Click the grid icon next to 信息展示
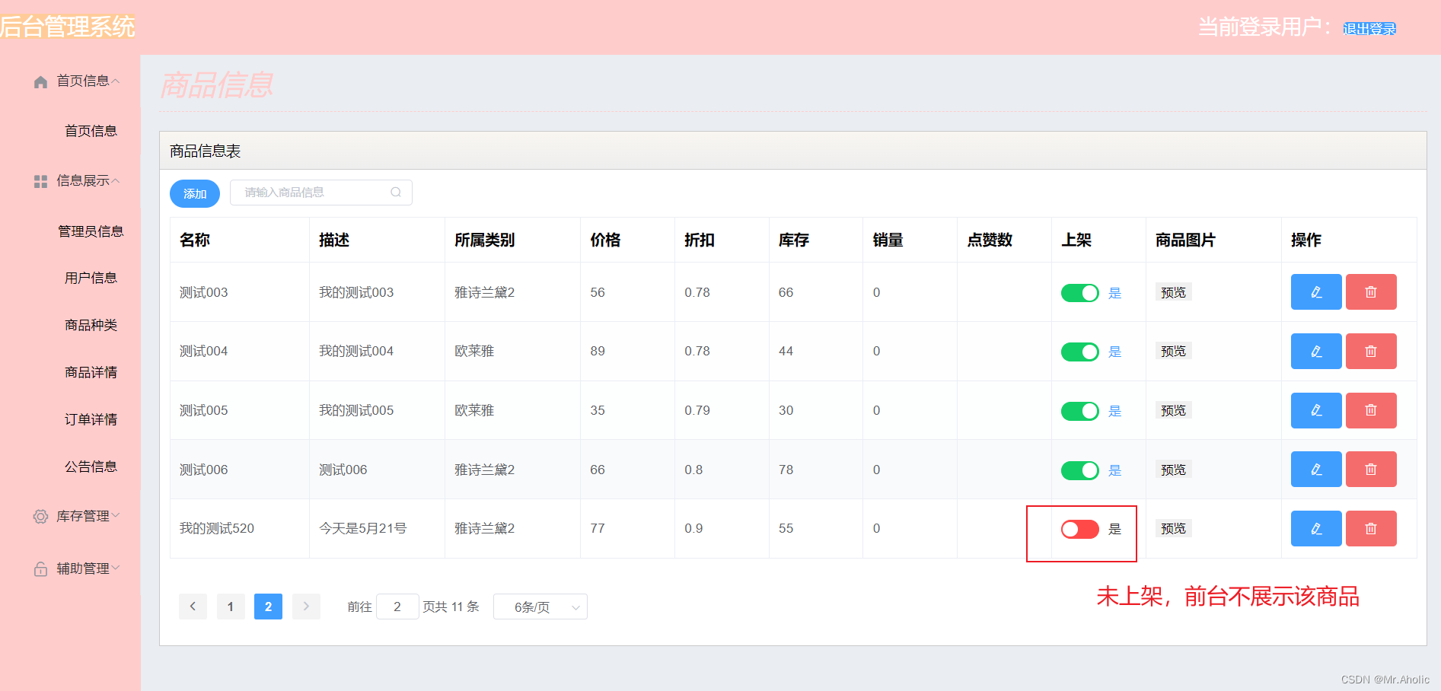This screenshot has width=1441, height=691. tap(40, 180)
